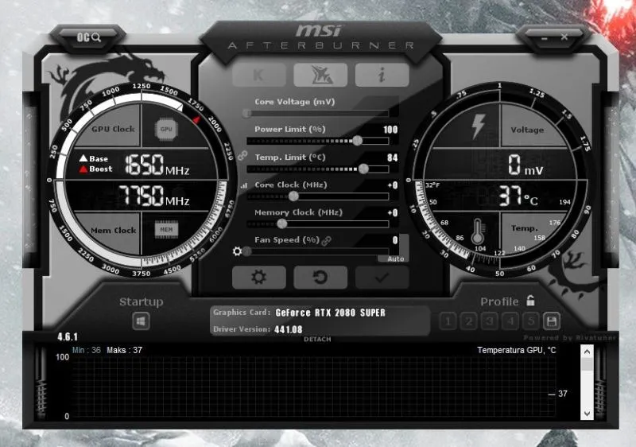Open the Core Clock curve editor bars icon
636x447 pixels.
[x=243, y=186]
